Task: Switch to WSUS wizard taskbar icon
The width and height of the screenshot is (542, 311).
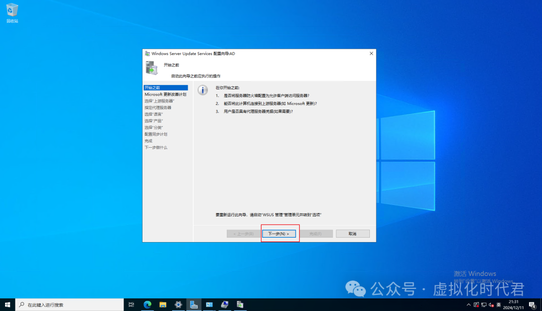Action: pos(240,305)
